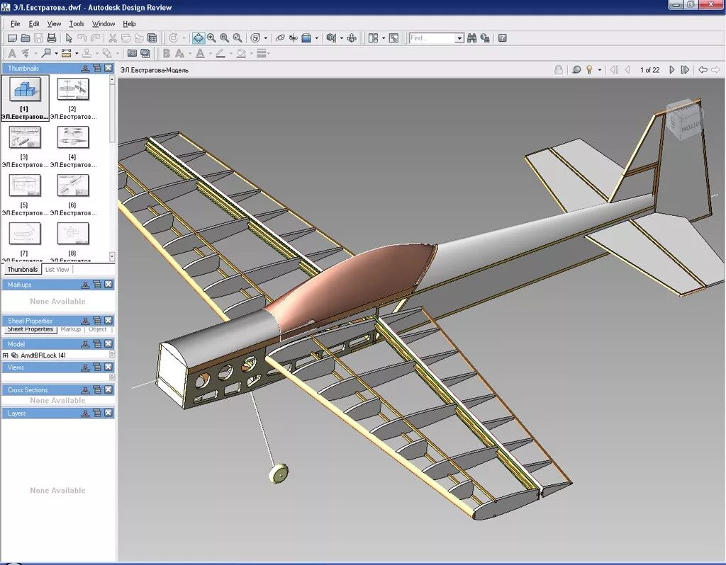Open the File menu
This screenshot has width=726, height=565.
click(x=16, y=23)
